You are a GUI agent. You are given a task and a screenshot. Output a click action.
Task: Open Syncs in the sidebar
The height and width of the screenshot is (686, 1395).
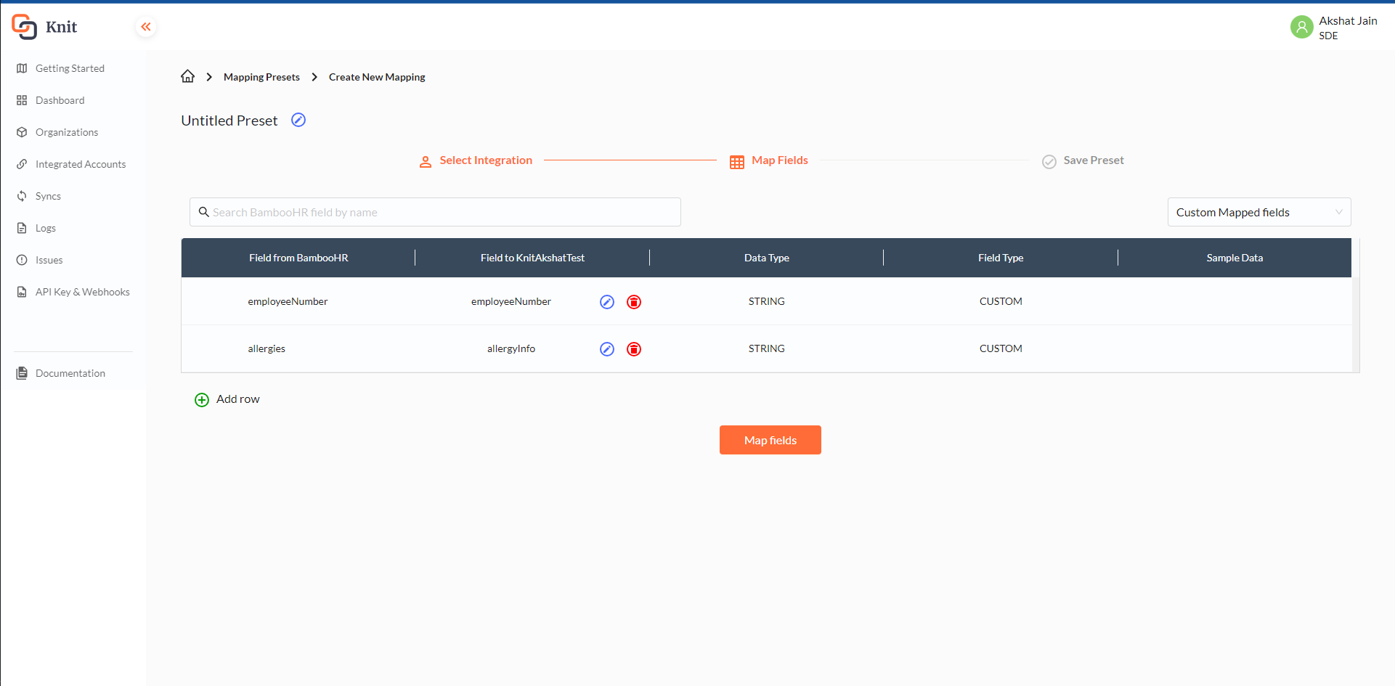tap(48, 196)
